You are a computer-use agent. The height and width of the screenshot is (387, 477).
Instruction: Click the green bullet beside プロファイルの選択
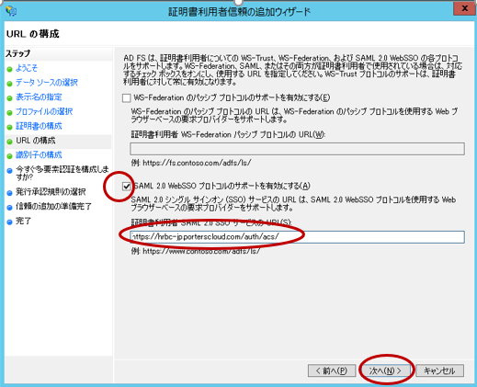click(9, 113)
